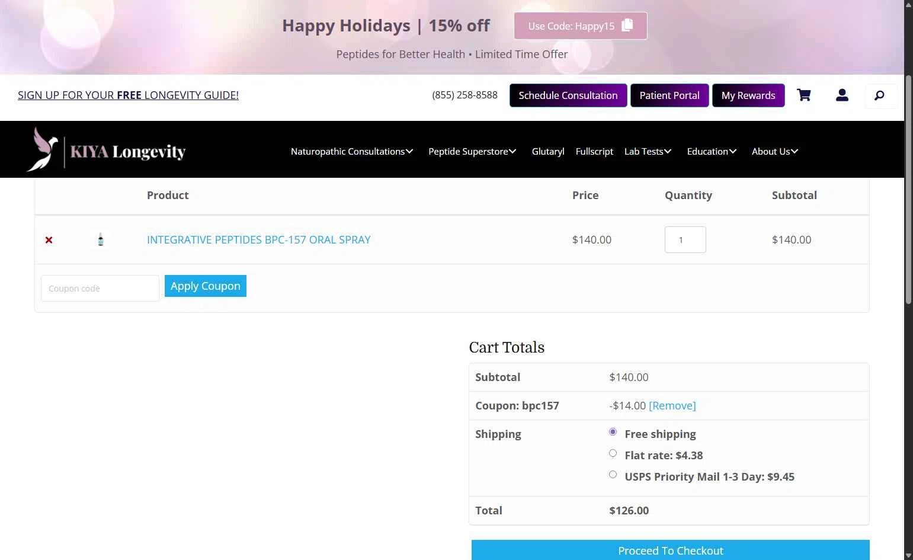Click the phone number (855) 258-8588
913x560 pixels.
pos(465,95)
